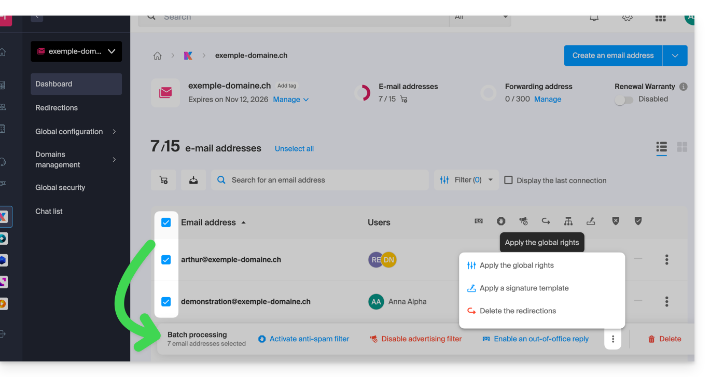Click the order icon beside 7 / 15 addresses
Viewport: 710px width, 377px height.
(x=403, y=99)
